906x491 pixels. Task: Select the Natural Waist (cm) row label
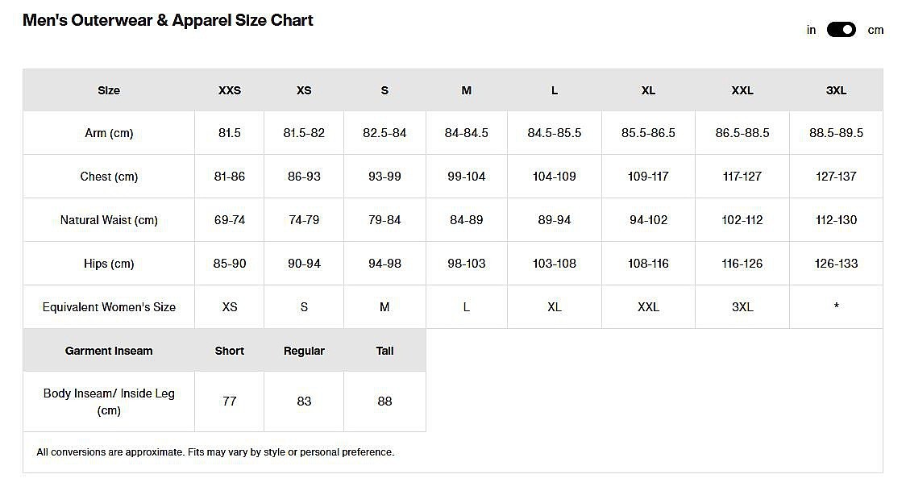(x=109, y=220)
